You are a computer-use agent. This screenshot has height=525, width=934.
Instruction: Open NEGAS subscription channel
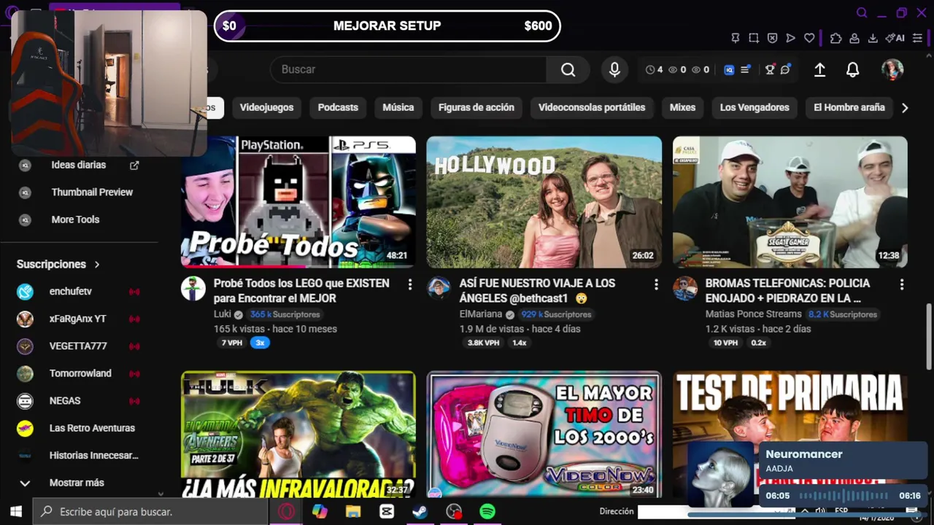click(x=65, y=401)
